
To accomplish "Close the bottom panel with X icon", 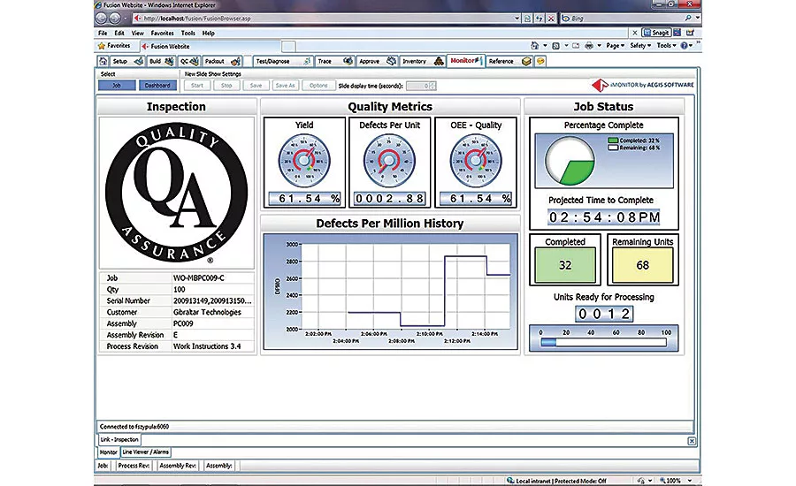I will pos(692,441).
